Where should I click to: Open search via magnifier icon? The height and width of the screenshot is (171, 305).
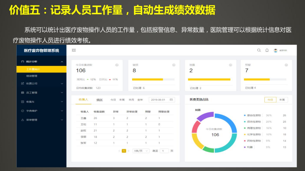[x=259, y=50]
